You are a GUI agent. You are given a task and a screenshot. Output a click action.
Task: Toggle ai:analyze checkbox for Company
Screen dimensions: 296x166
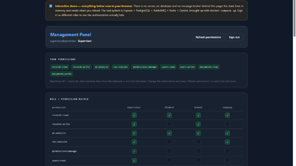coord(227,133)
